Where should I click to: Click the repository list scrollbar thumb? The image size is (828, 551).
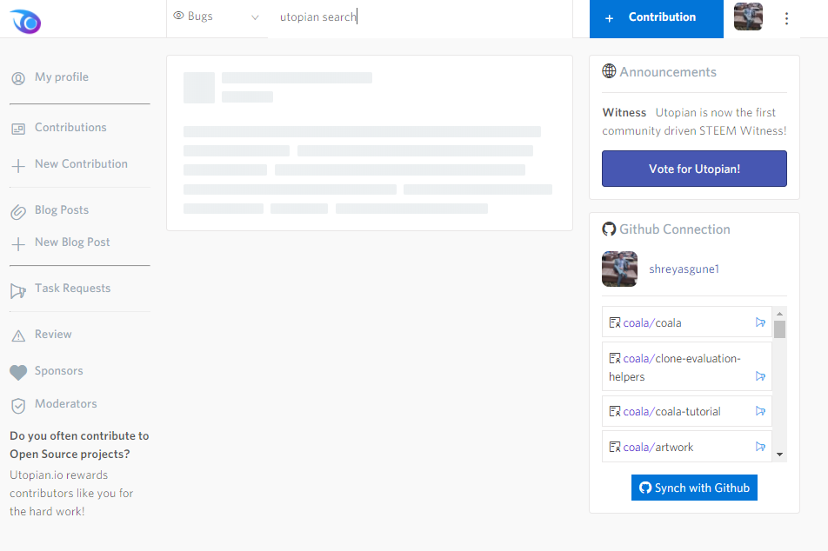pyautogui.click(x=779, y=329)
